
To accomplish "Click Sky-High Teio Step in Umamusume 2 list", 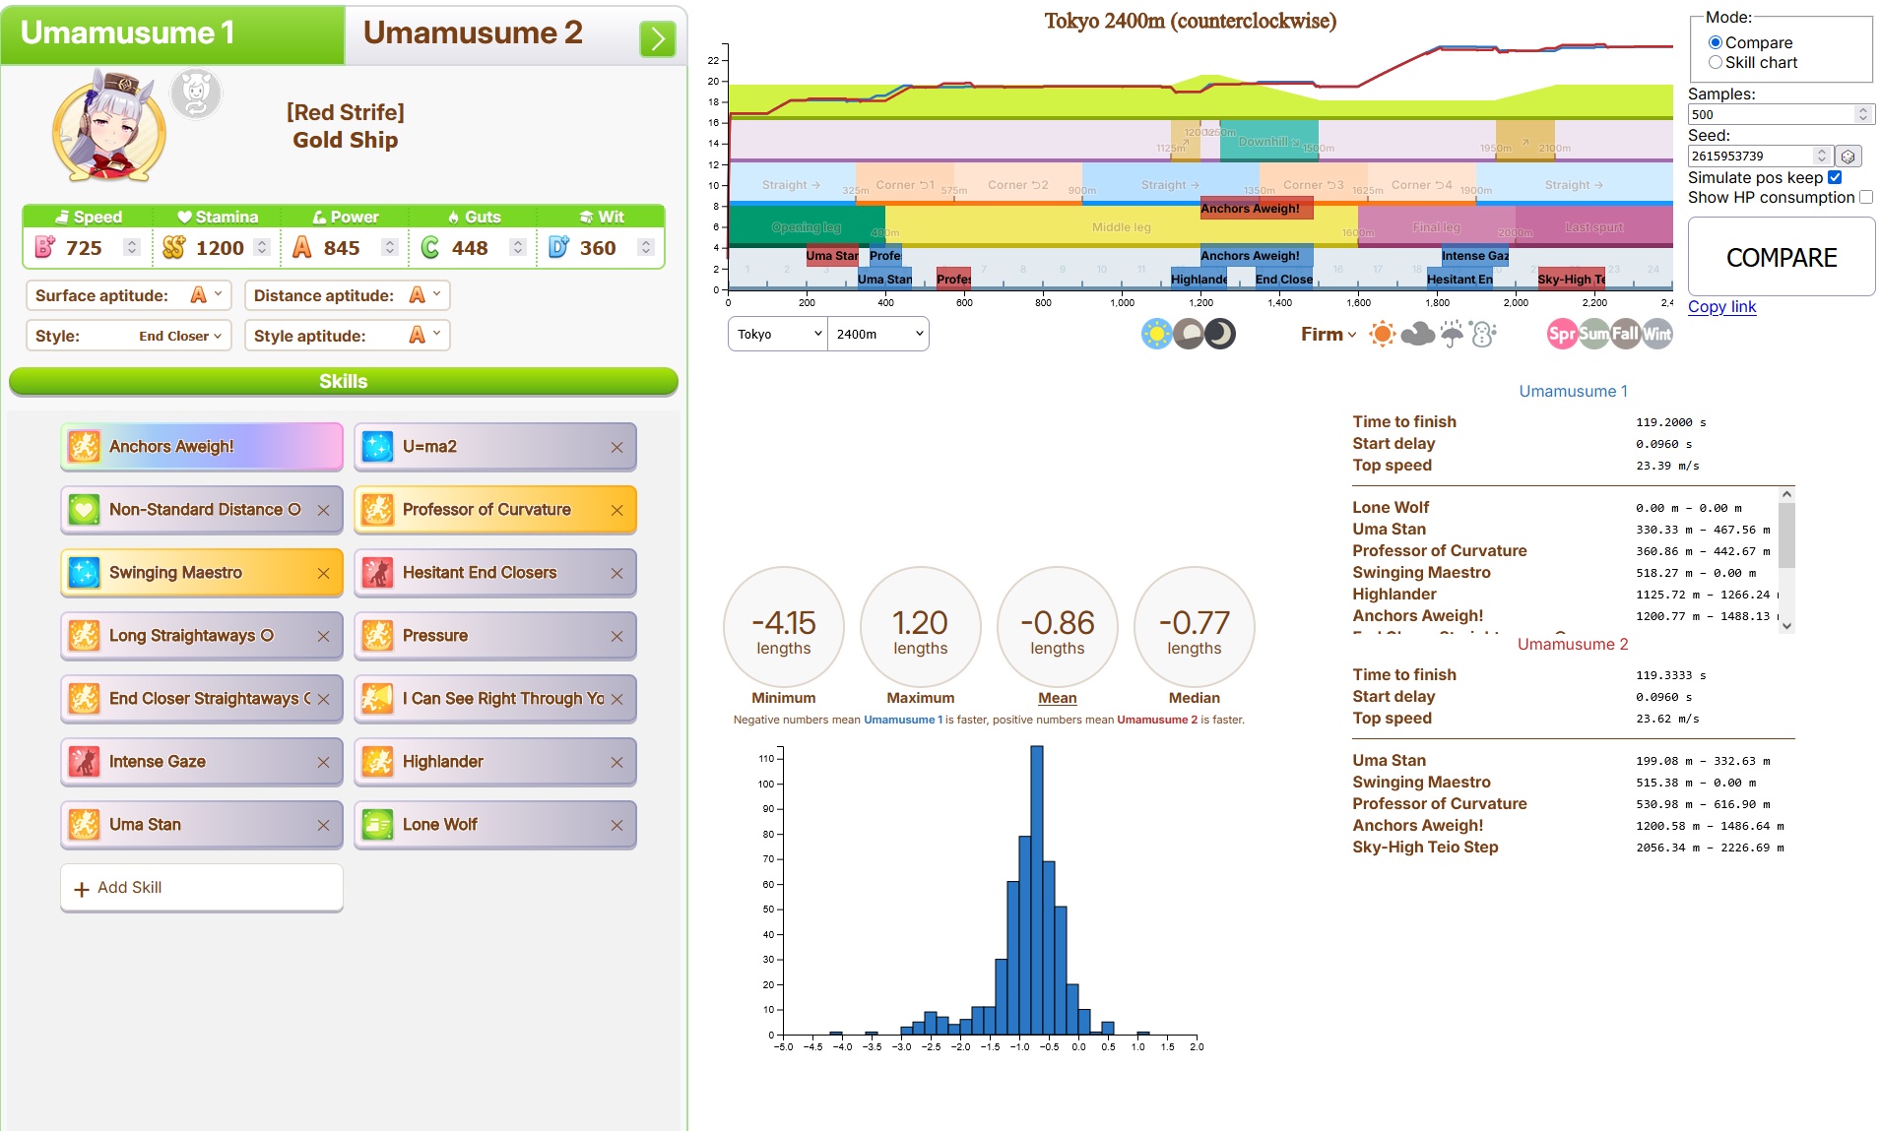I will pos(1425,848).
